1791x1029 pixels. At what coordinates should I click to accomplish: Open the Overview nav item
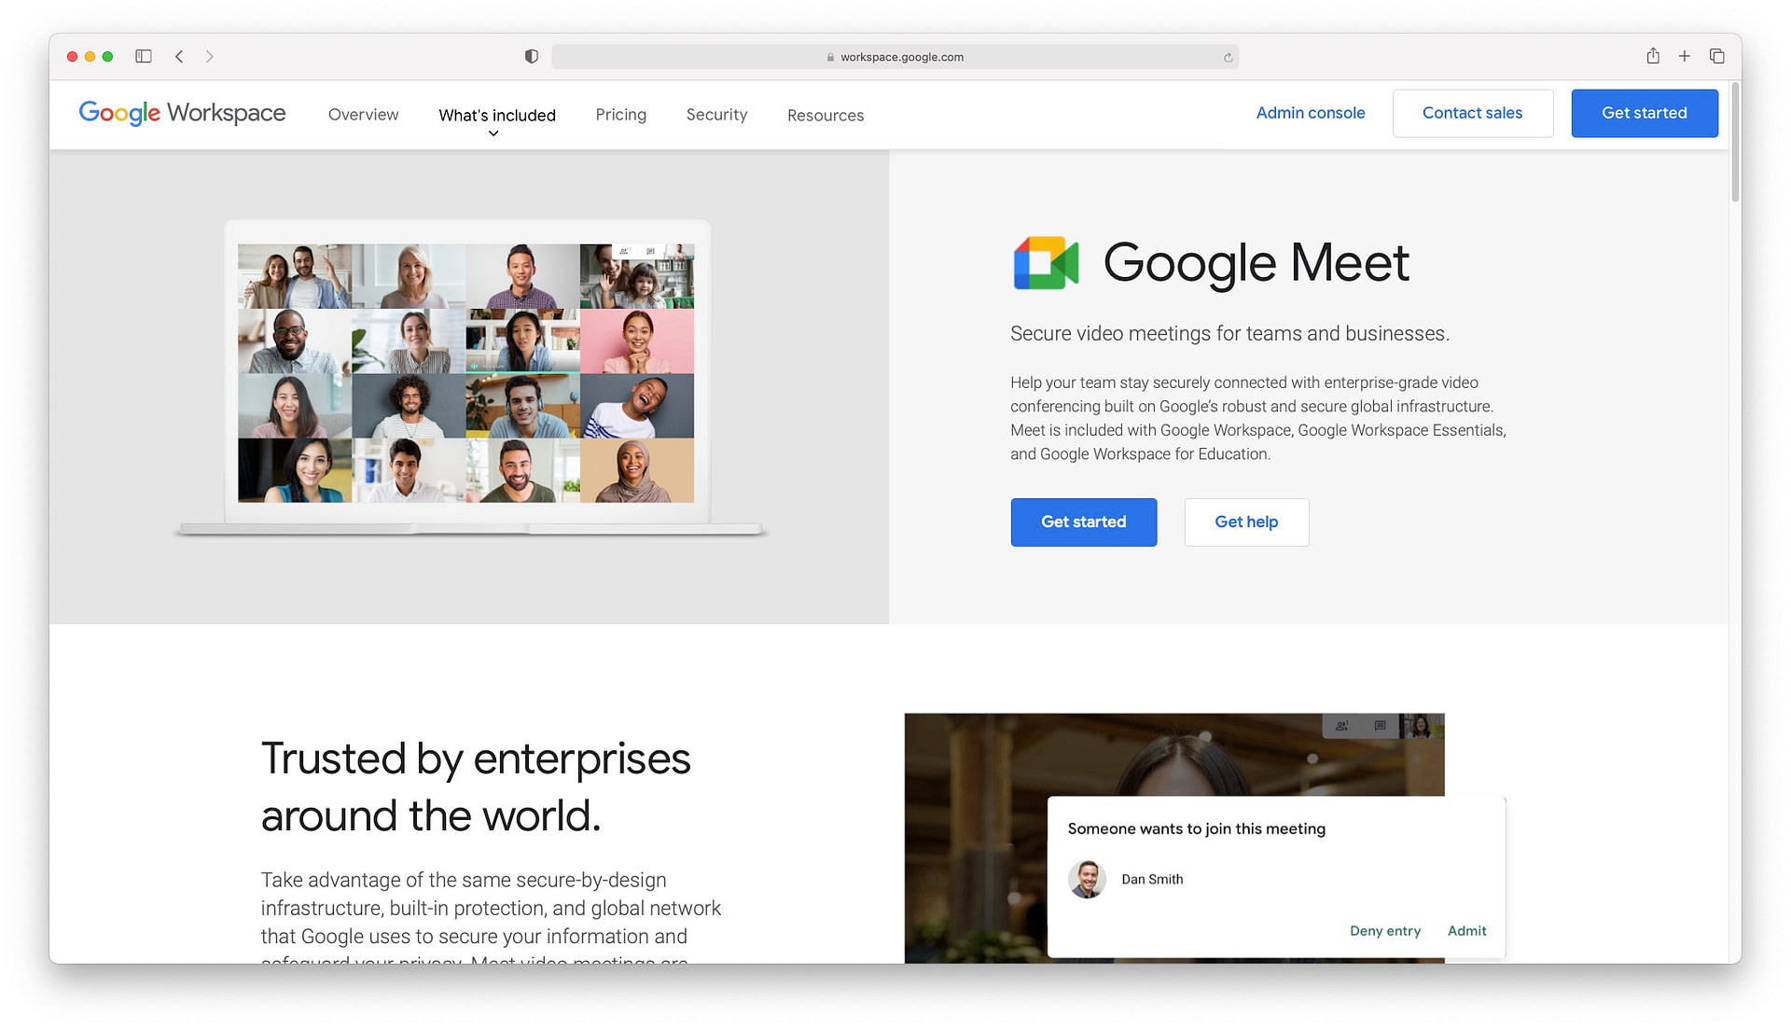[x=364, y=115]
